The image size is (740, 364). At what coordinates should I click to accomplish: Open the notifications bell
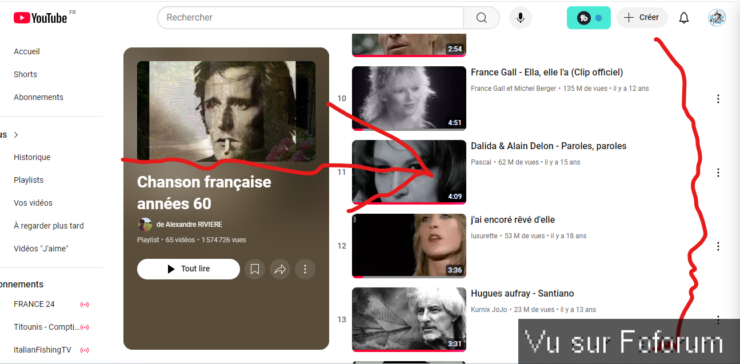tap(683, 18)
